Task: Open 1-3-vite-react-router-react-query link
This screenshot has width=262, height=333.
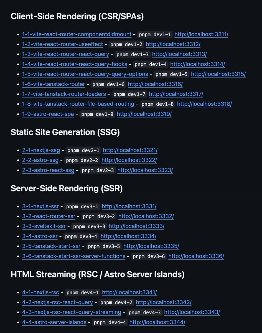Action: pos(66,54)
